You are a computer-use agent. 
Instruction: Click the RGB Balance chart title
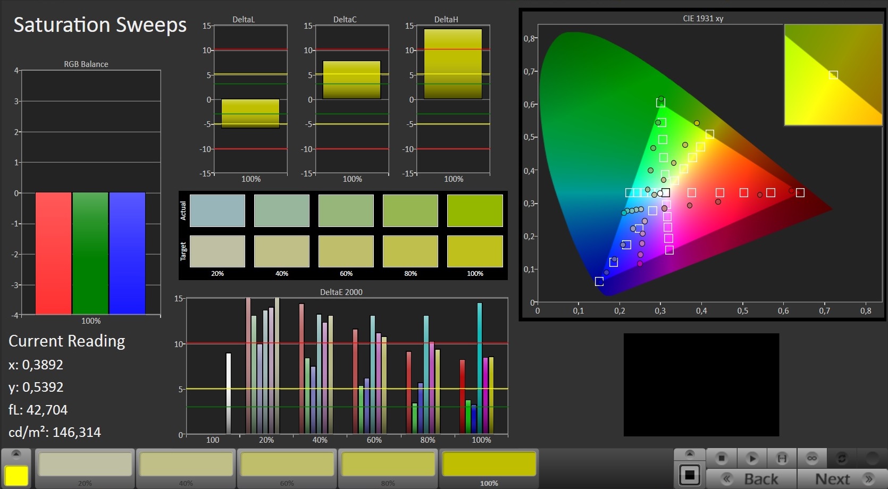pyautogui.click(x=86, y=64)
